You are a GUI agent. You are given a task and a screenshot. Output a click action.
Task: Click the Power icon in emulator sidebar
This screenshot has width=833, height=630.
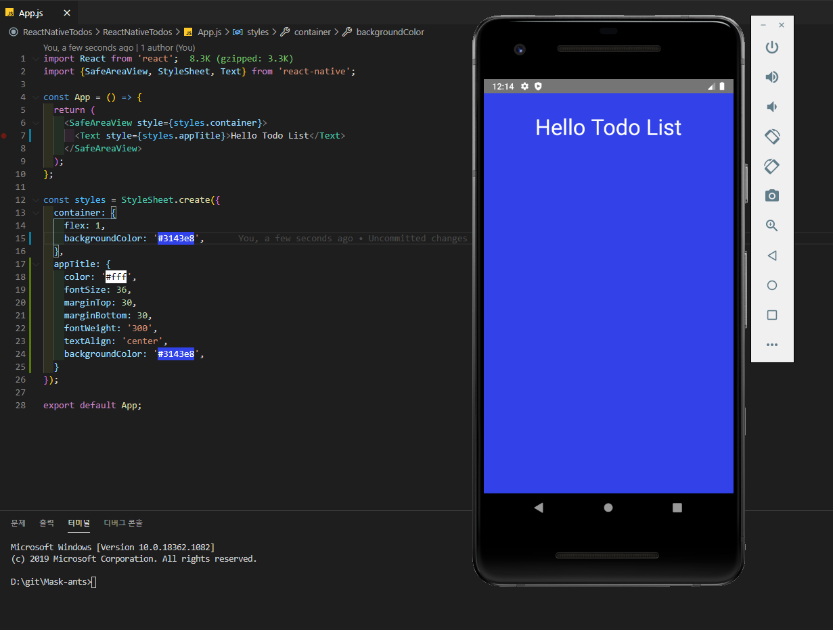point(772,47)
